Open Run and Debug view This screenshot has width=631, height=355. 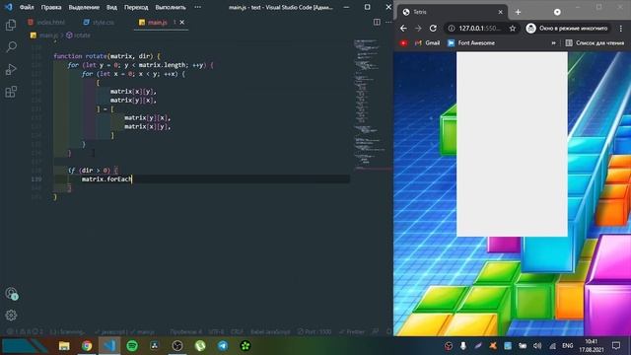(x=11, y=69)
